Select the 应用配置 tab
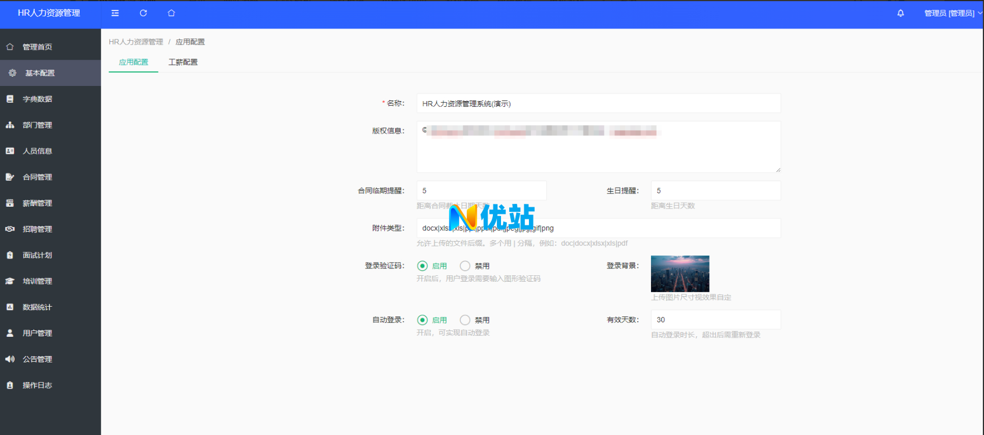Screen dimensions: 984x435 pos(134,62)
